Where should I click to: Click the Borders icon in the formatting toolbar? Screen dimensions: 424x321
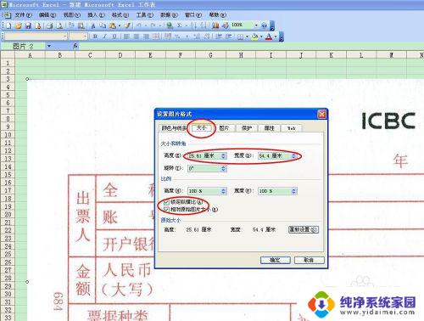point(240,37)
